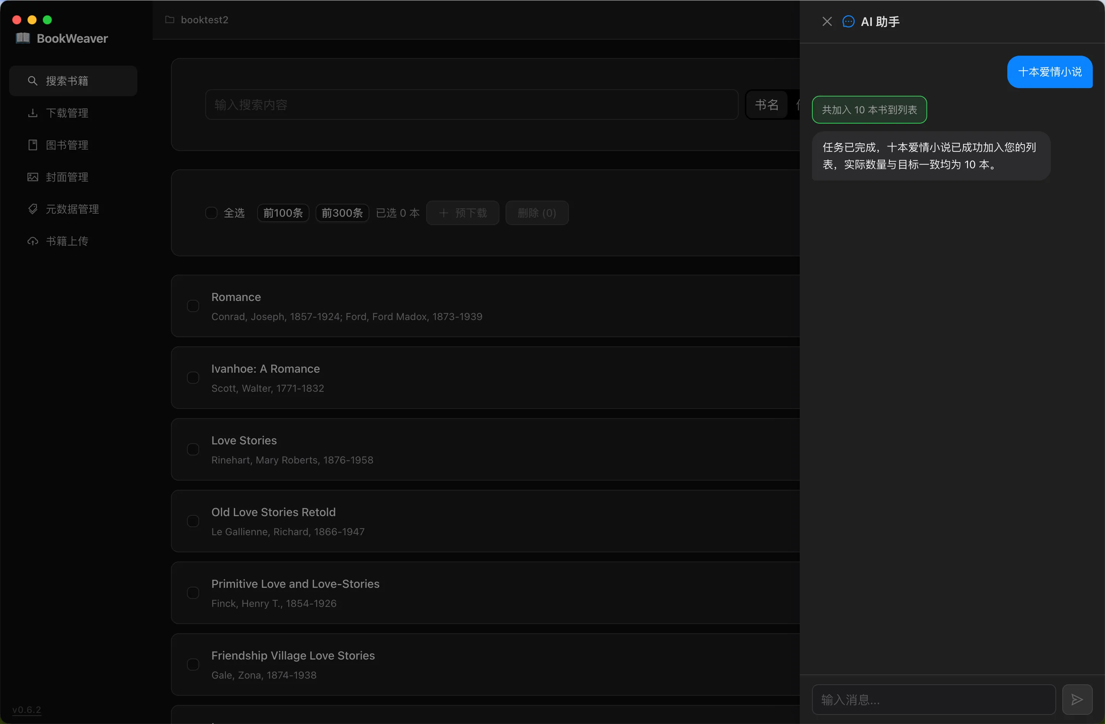
Task: Select the book Romance by Conrad
Action: click(193, 306)
